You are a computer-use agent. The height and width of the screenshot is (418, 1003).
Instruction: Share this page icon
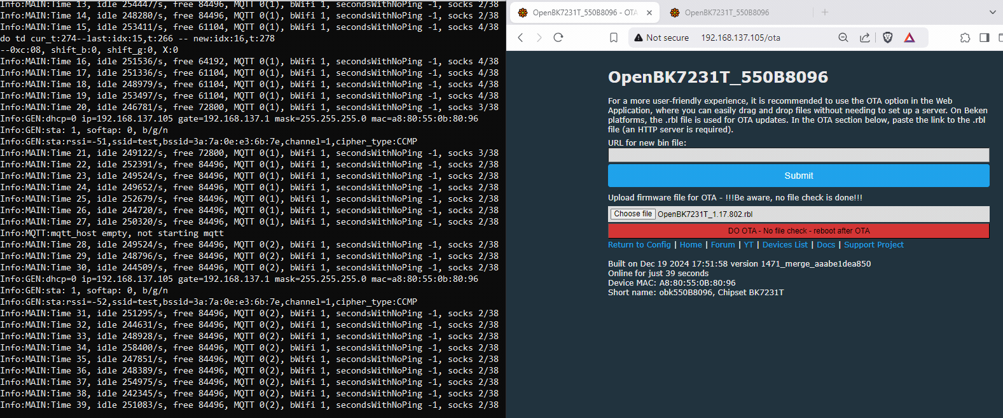pyautogui.click(x=865, y=38)
